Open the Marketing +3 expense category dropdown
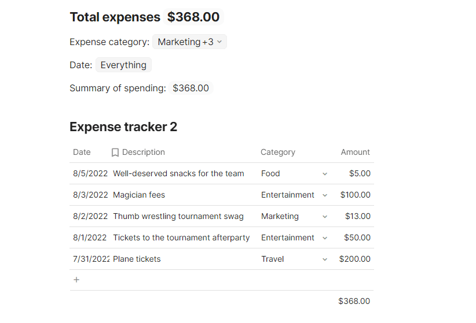The image size is (476, 323). [x=189, y=42]
